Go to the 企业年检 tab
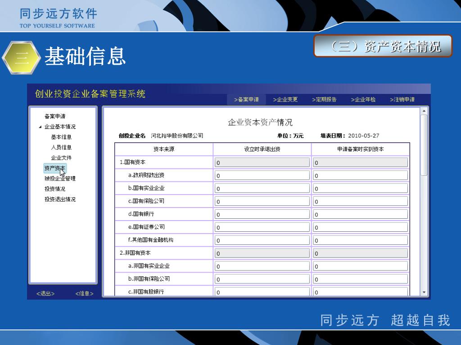Viewport: 461px width, 345px height. (x=363, y=100)
